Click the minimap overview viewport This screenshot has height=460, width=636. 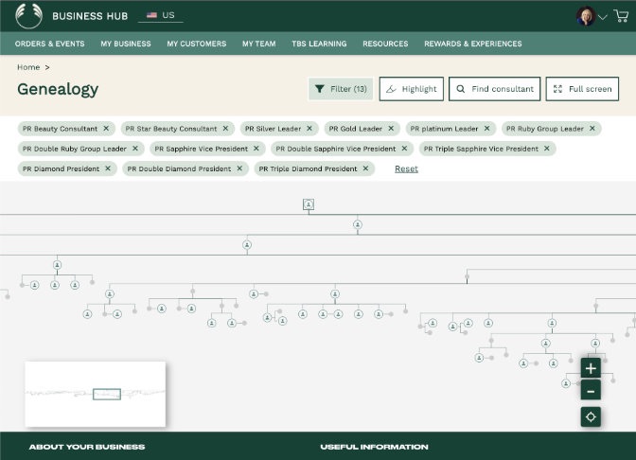107,394
